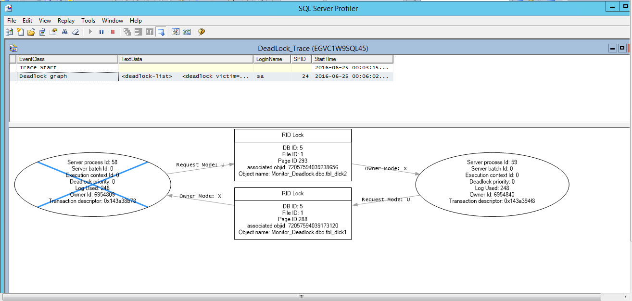Open the Replay menu

click(66, 21)
